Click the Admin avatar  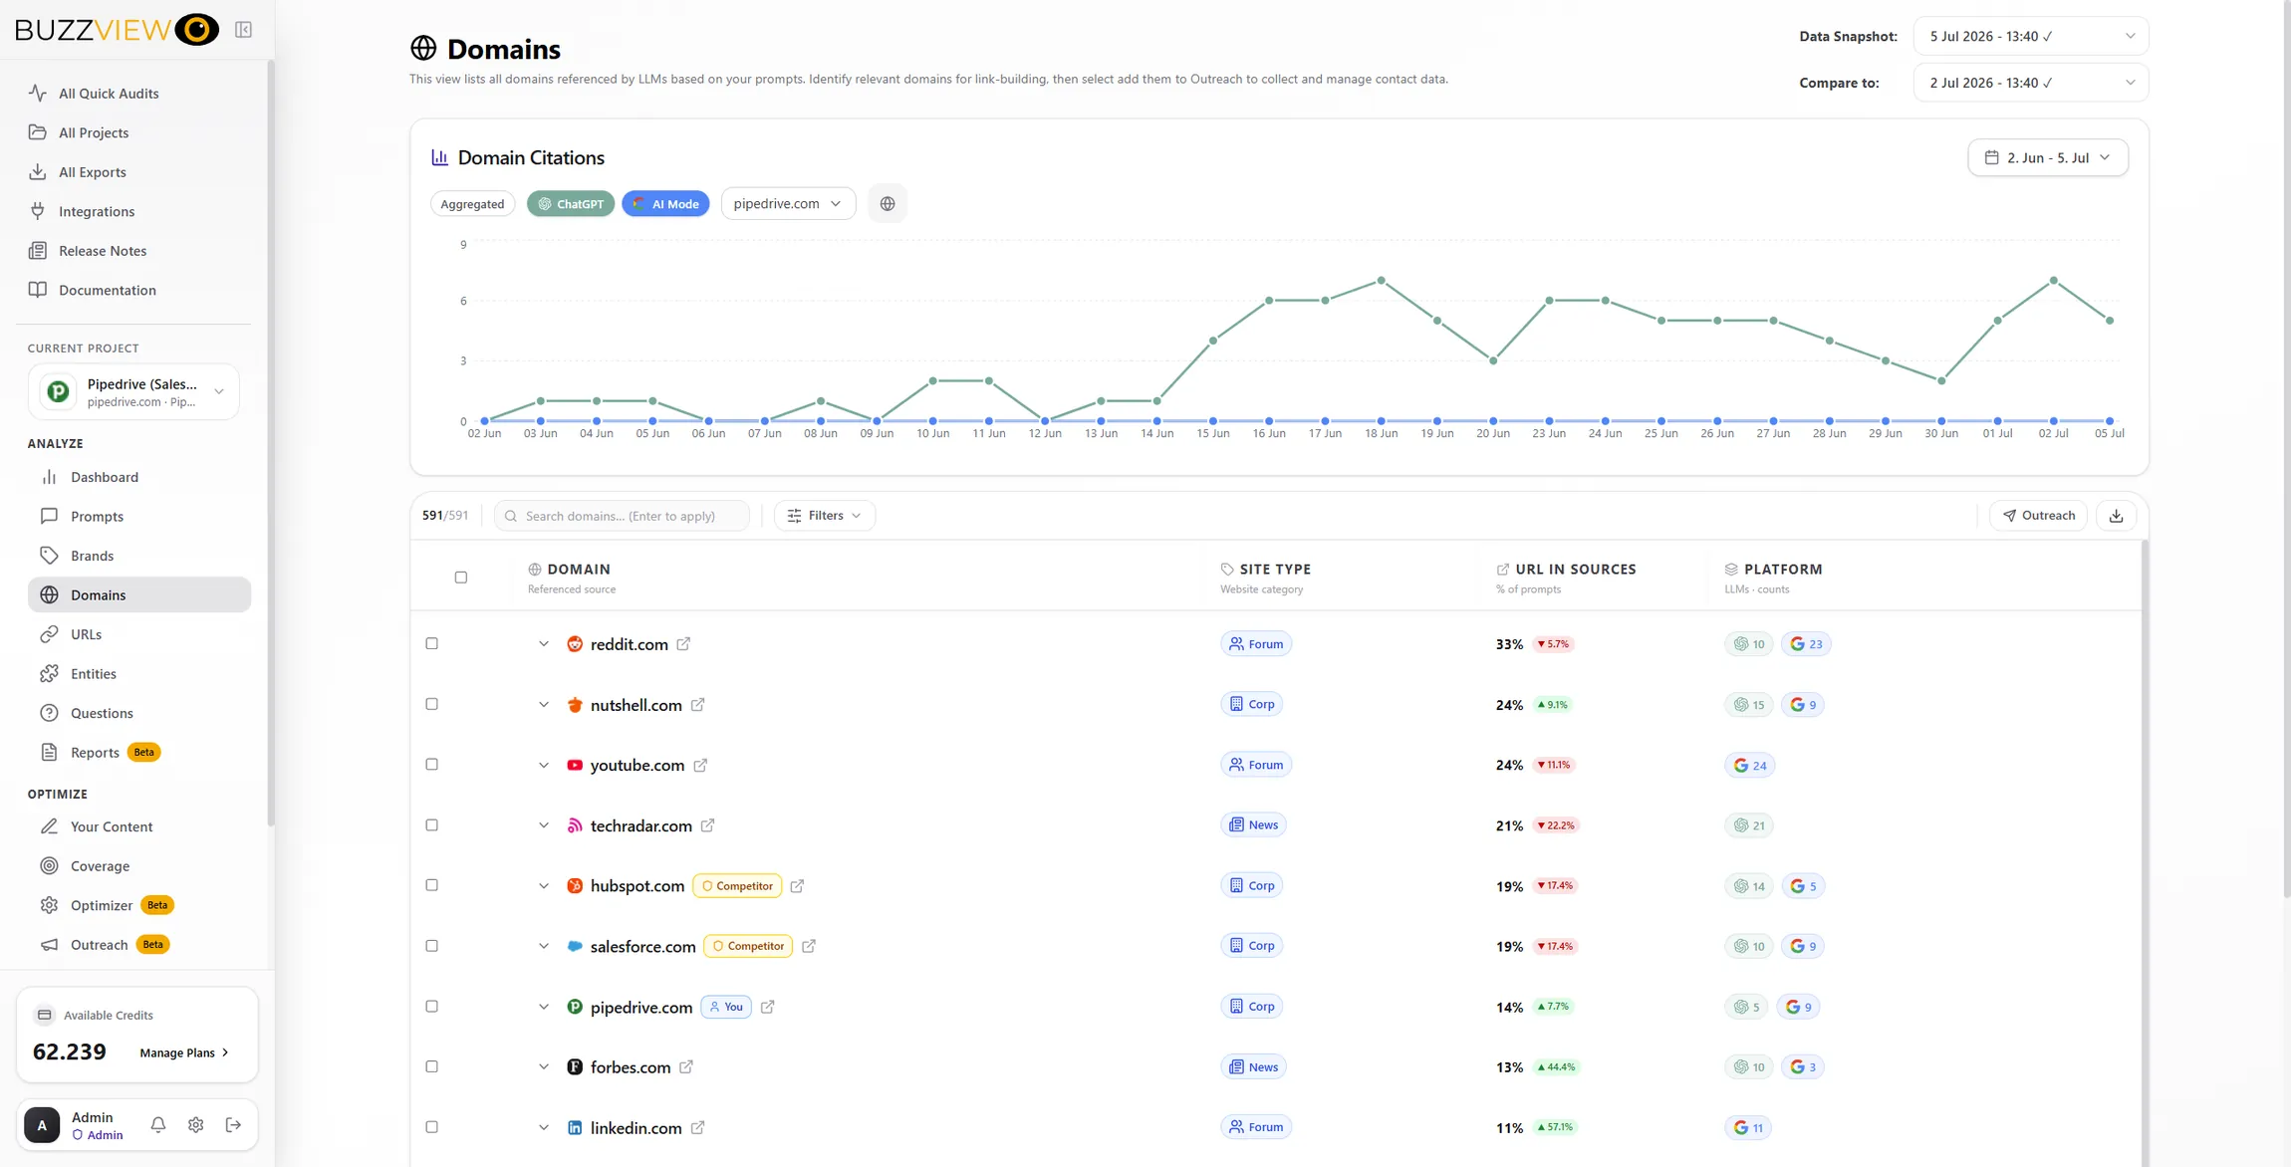(x=42, y=1125)
